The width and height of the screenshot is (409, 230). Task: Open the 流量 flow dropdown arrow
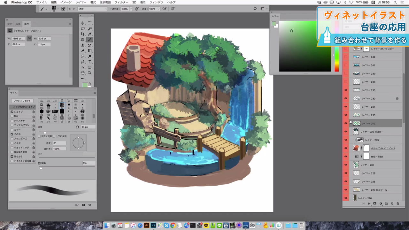[159, 9]
